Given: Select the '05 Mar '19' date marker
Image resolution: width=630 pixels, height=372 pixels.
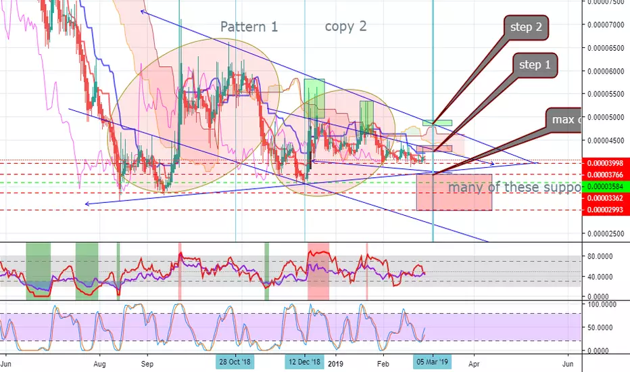Looking at the screenshot, I should (433, 362).
